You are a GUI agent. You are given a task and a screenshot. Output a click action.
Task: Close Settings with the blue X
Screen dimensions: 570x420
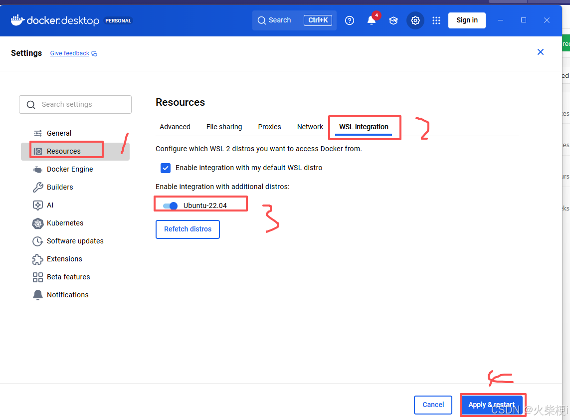541,52
